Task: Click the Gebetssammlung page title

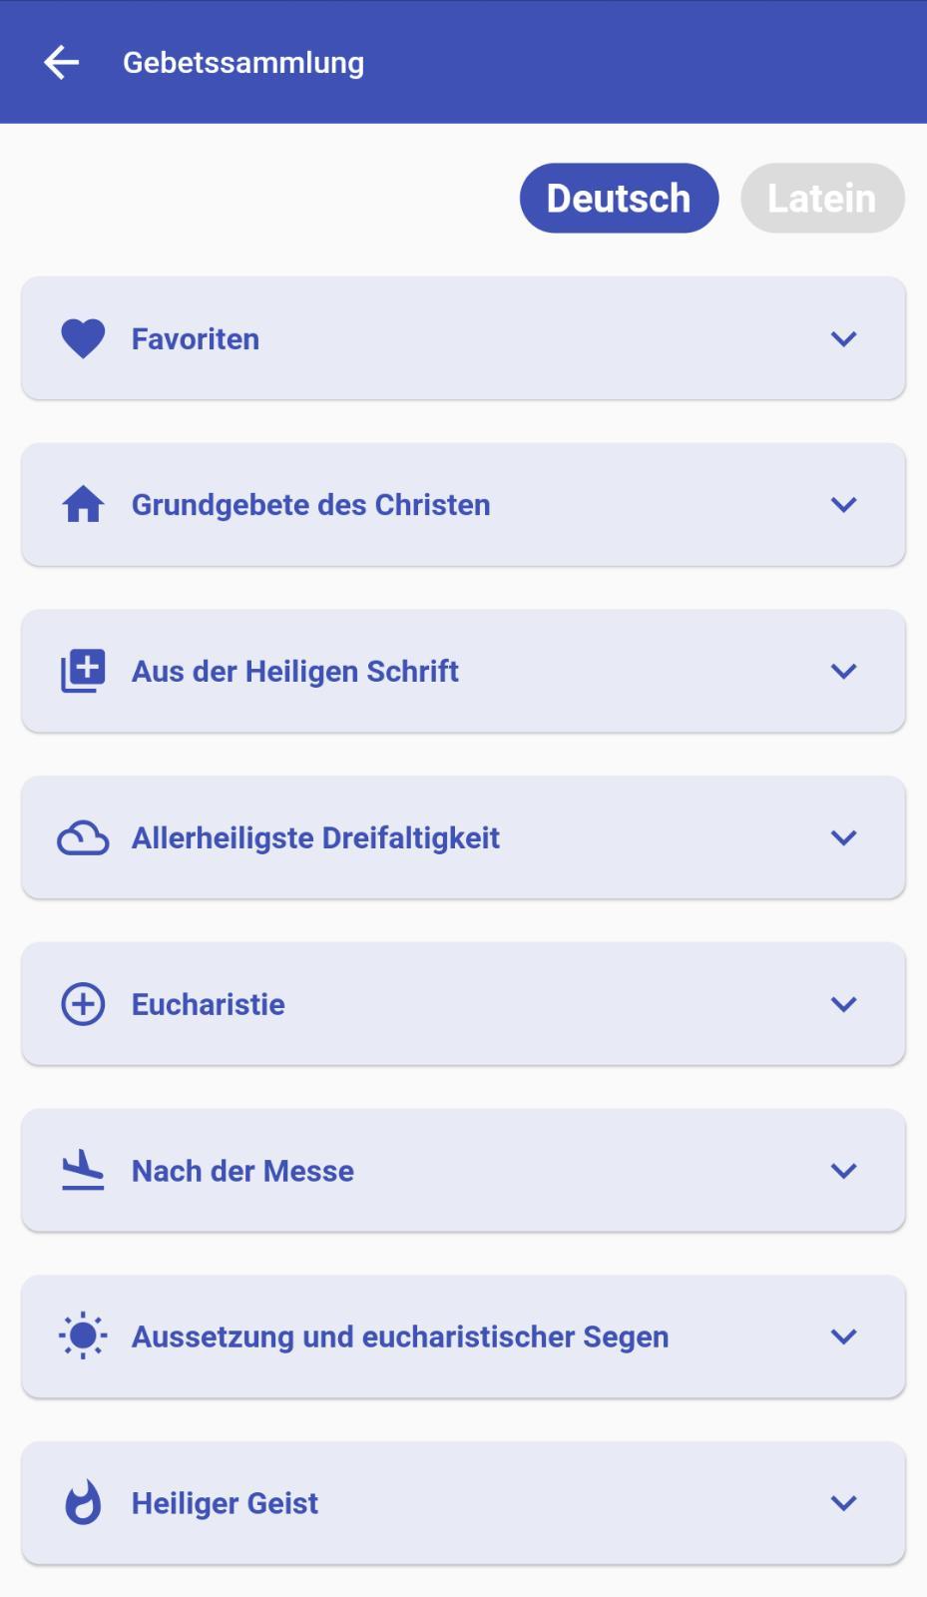Action: pos(243,63)
